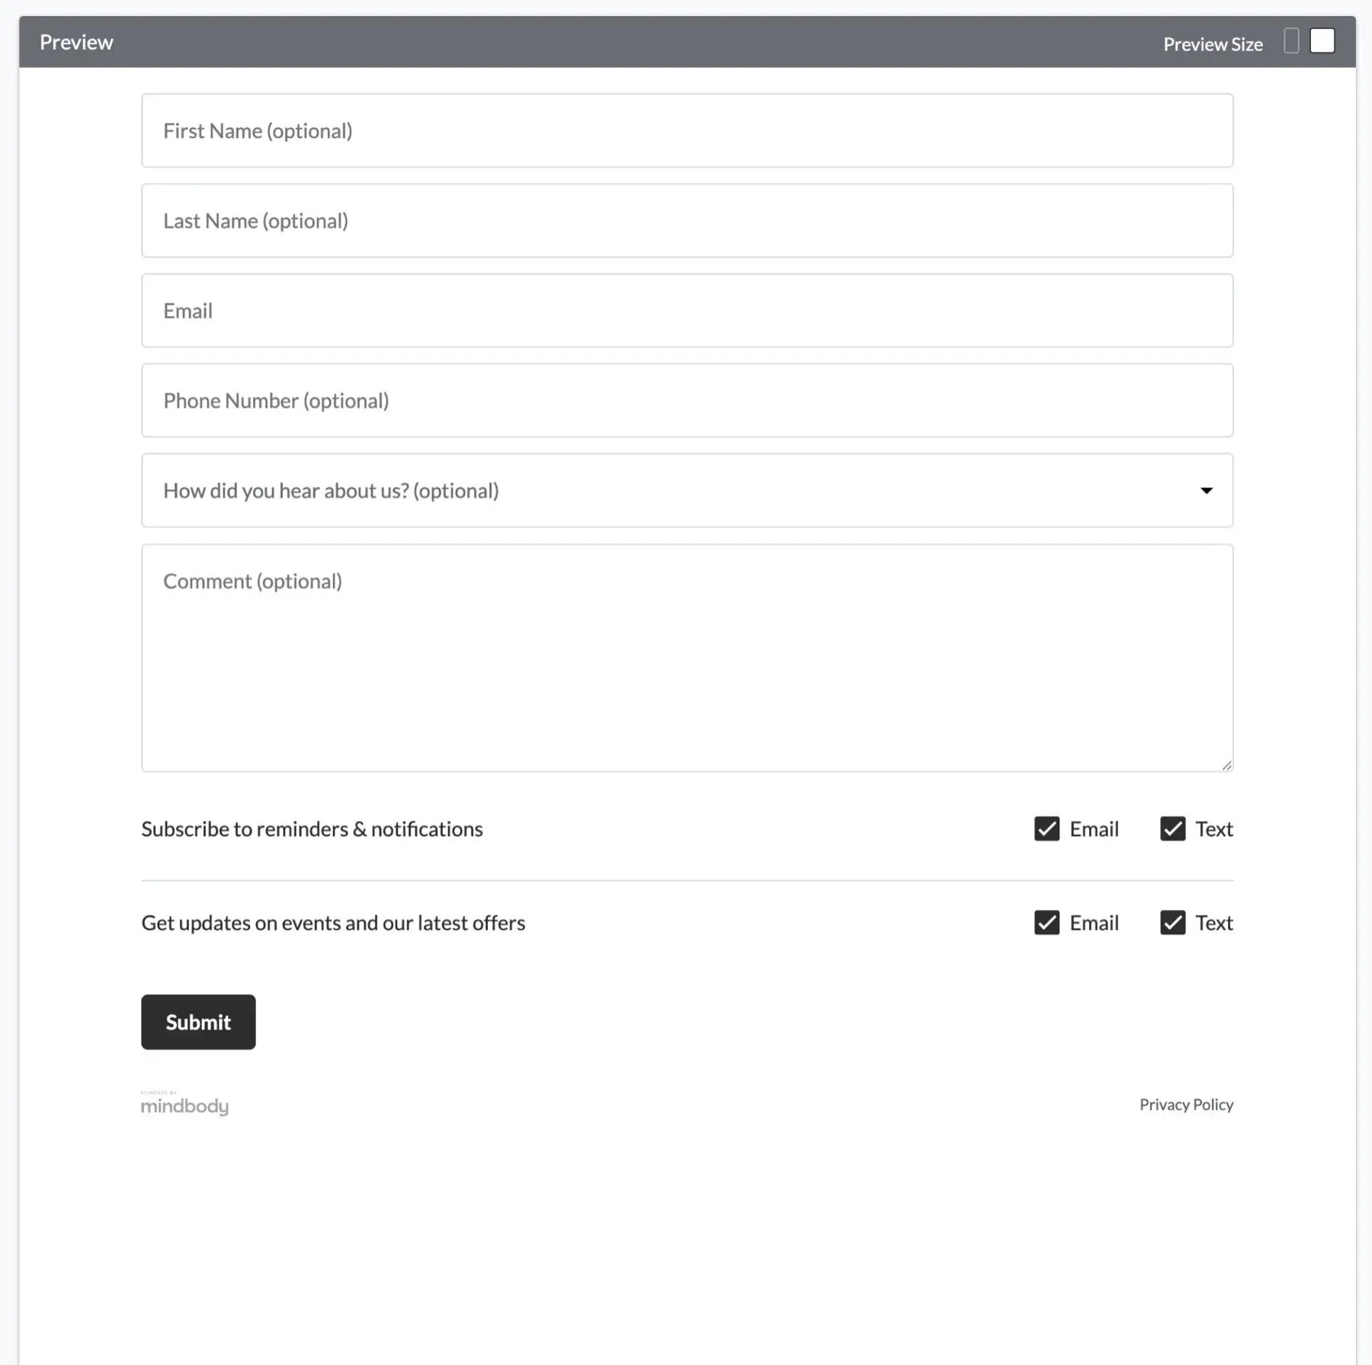Viewport: 1372px width, 1365px height.
Task: Click the 'Preview Size' label
Action: click(x=1213, y=44)
